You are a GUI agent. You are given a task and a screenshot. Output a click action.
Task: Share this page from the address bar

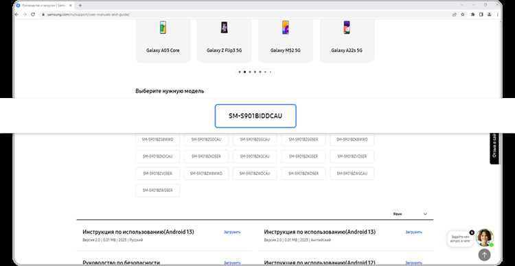click(x=455, y=14)
